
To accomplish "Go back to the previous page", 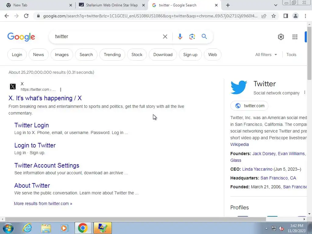I will coord(7,16).
